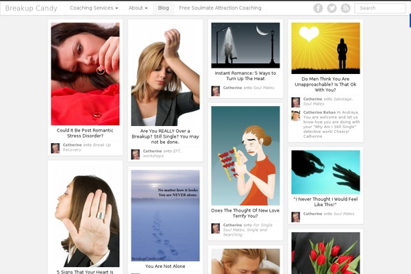Open 'Could It Be Post Romantic Stress Disorder?' title

(85, 133)
